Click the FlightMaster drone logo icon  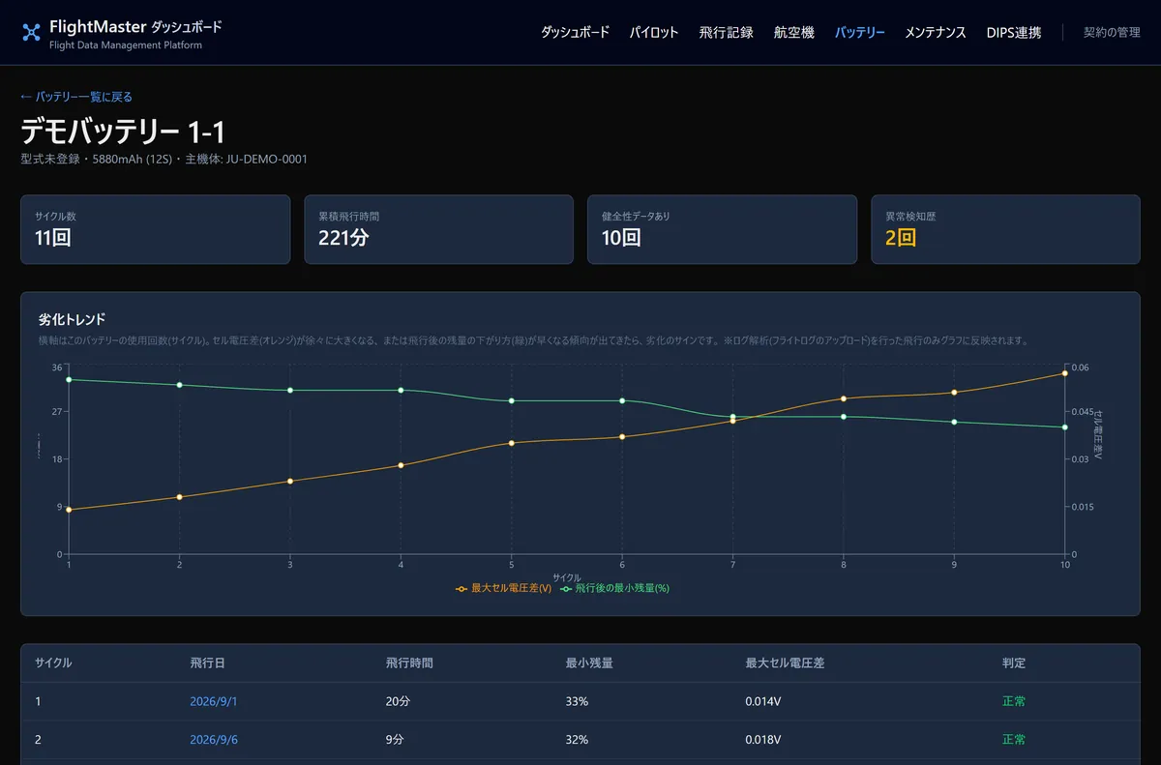(x=31, y=33)
